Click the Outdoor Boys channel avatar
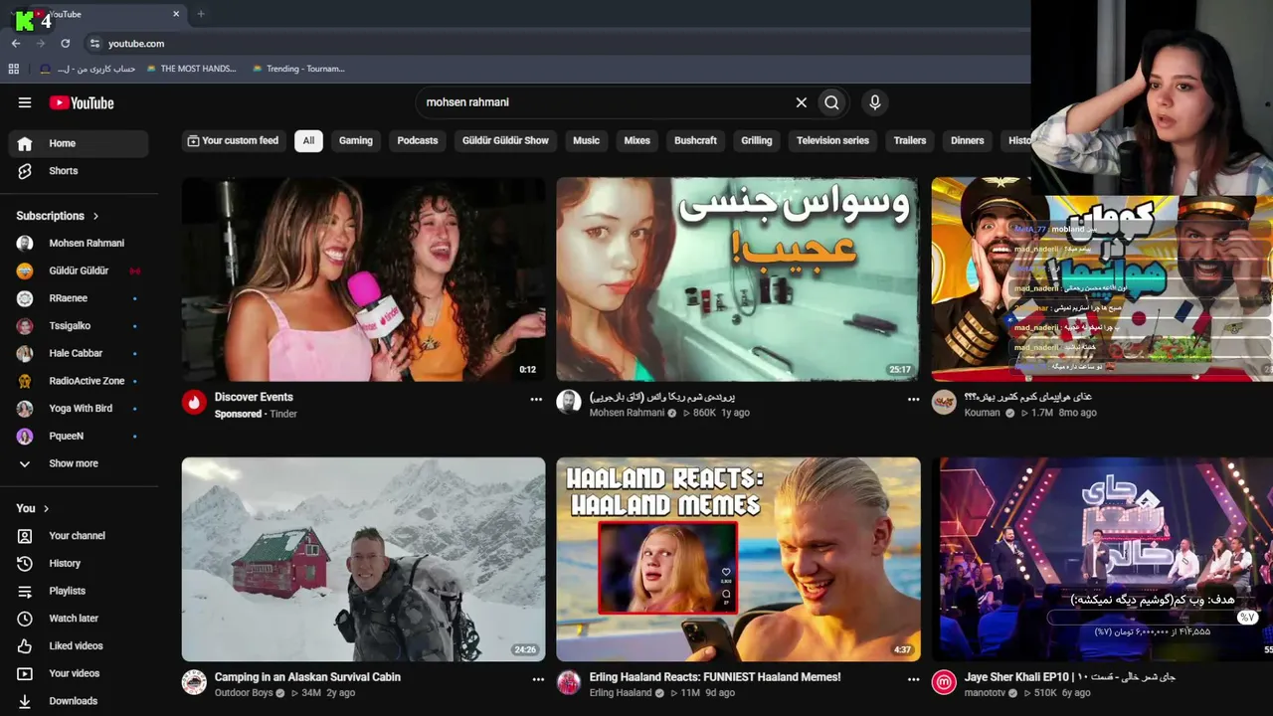 click(x=194, y=682)
